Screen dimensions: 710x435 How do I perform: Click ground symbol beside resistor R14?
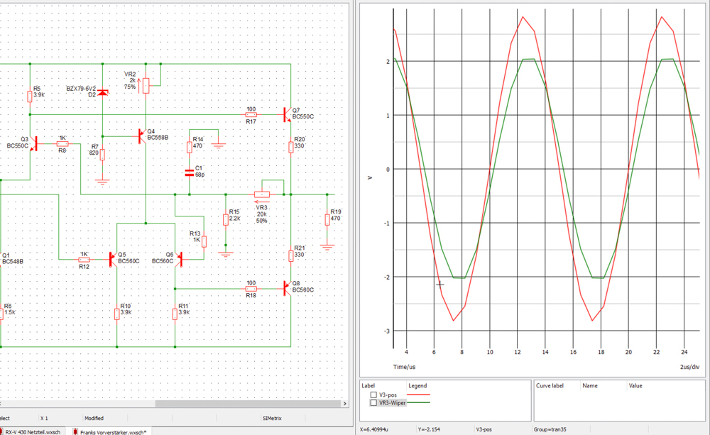218,146
